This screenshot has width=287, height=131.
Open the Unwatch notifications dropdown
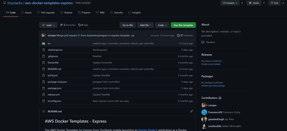(230, 3)
